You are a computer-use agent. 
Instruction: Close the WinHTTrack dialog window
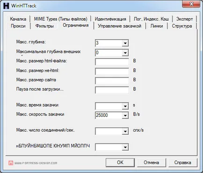[x=191, y=4]
